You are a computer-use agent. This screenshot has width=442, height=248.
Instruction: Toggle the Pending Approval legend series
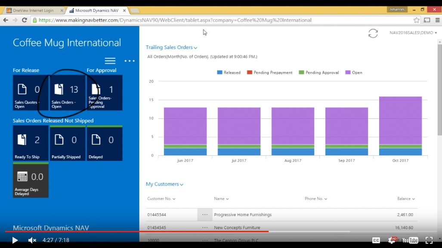click(x=319, y=73)
